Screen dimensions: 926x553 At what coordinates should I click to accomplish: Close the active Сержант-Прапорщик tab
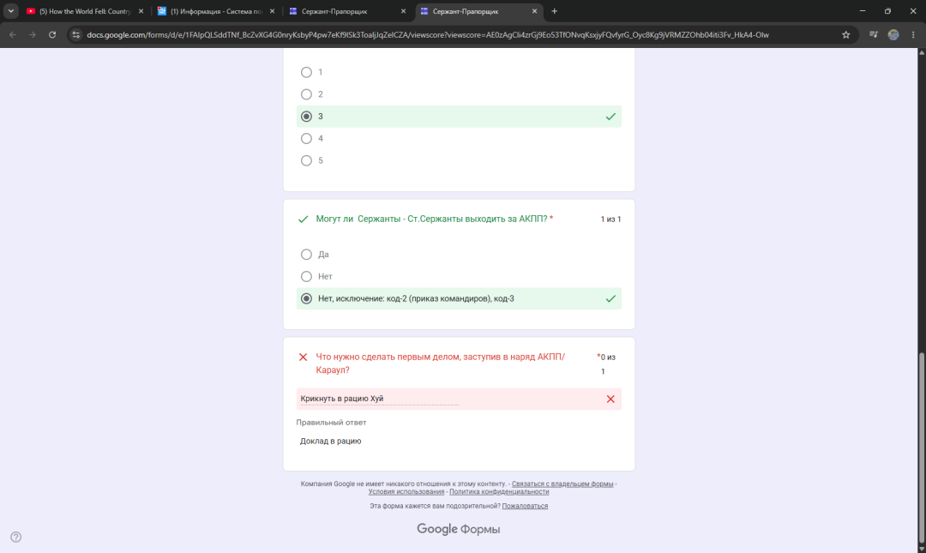point(534,11)
